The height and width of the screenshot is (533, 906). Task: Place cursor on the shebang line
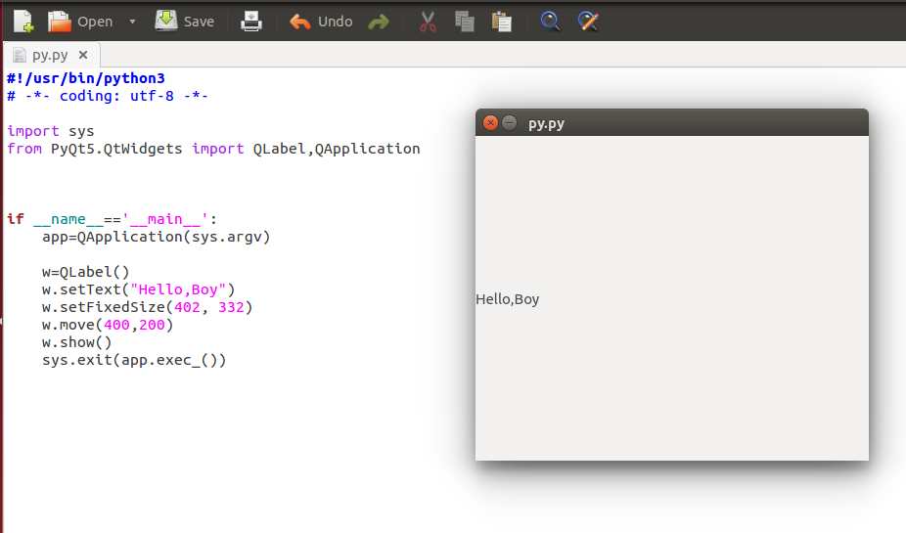86,78
